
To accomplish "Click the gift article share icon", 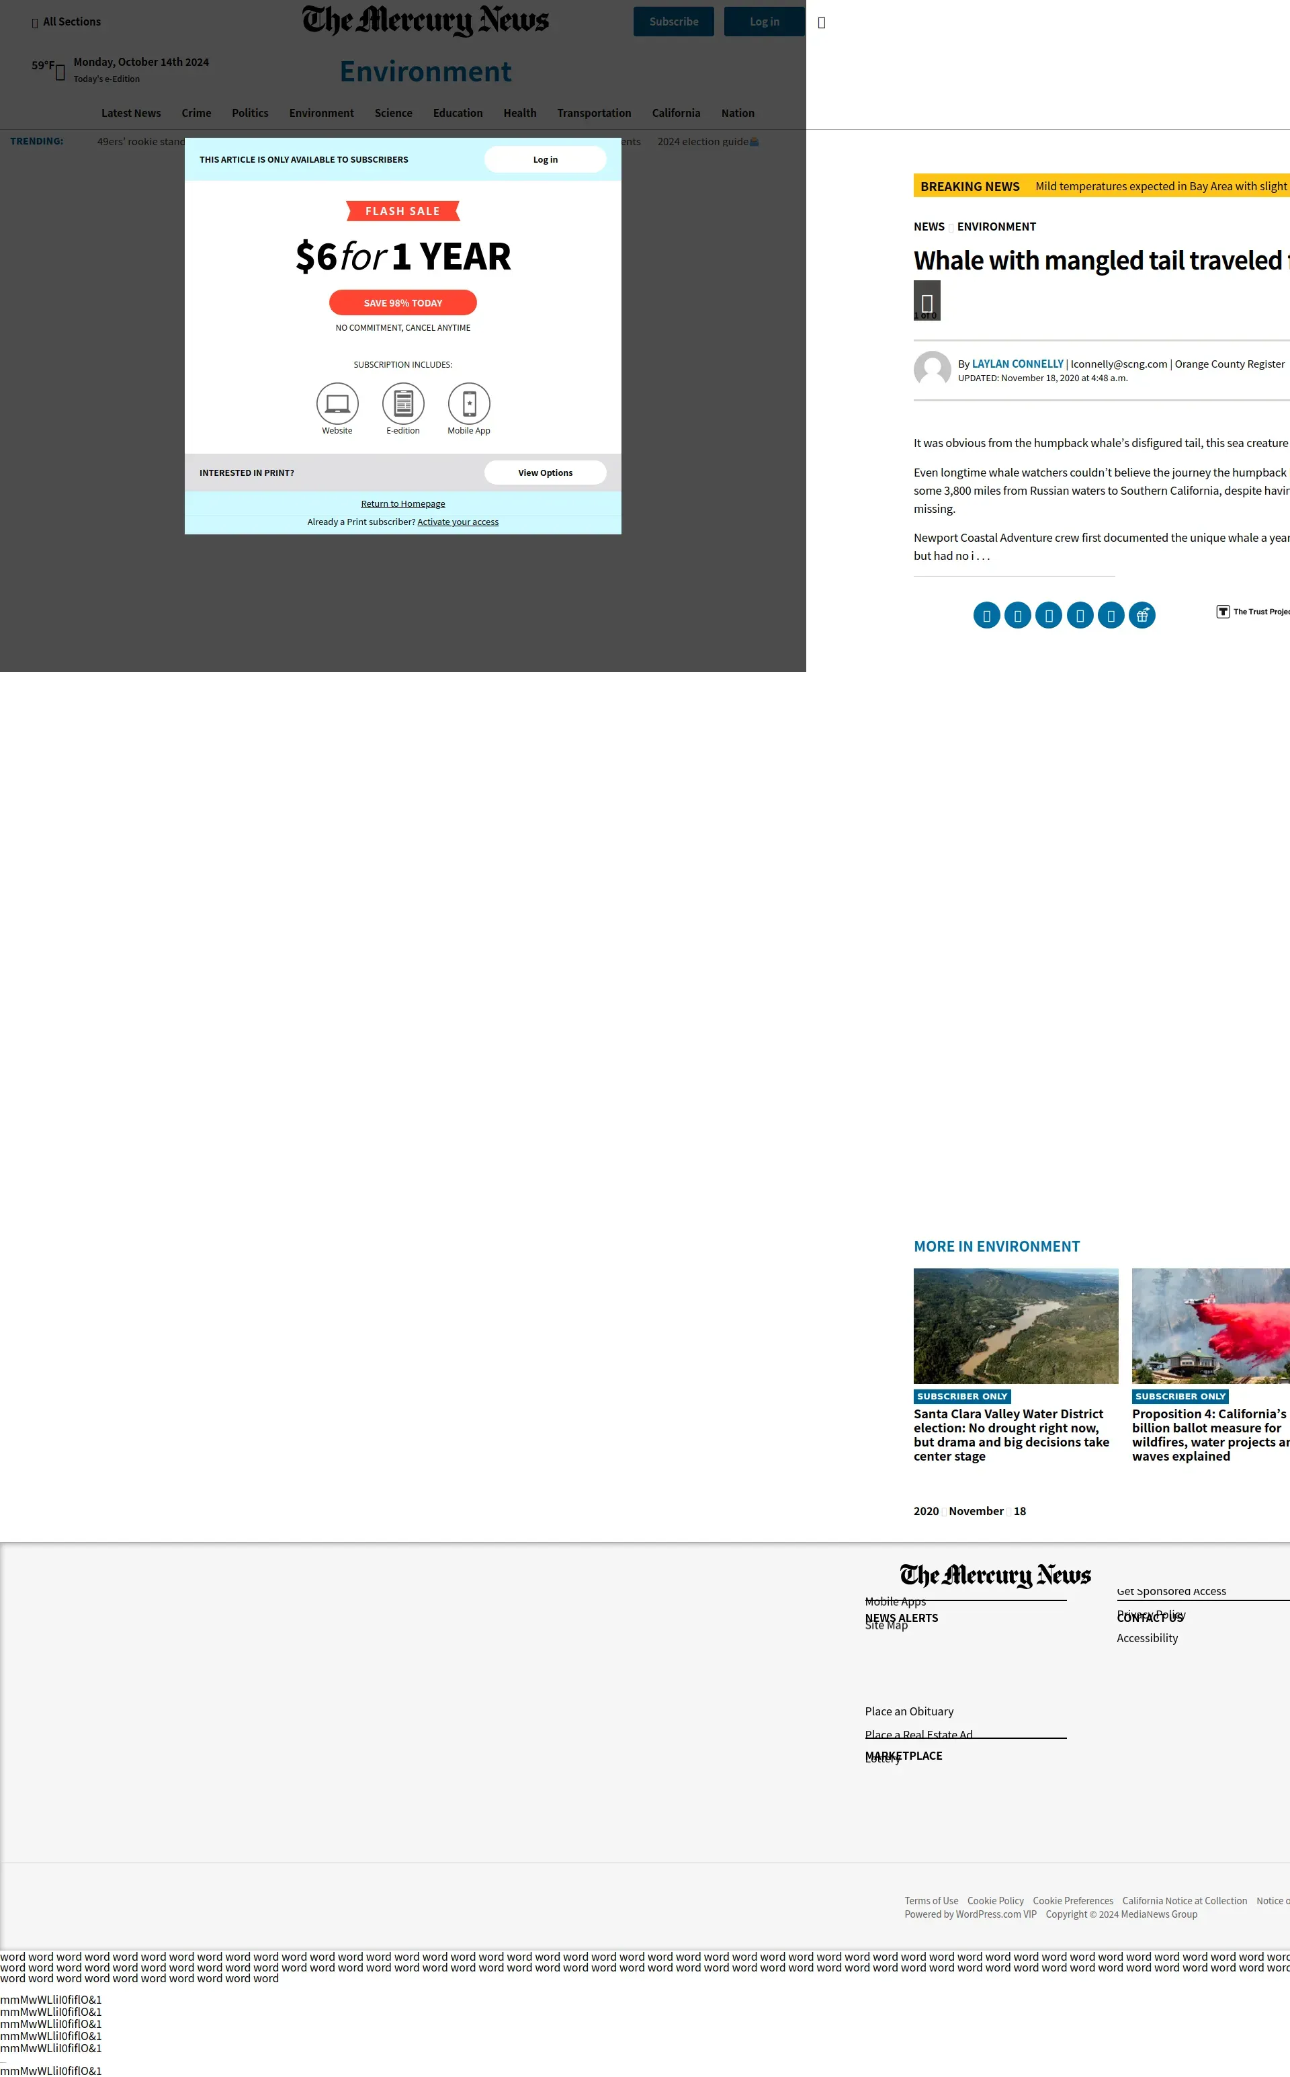I will point(1142,615).
